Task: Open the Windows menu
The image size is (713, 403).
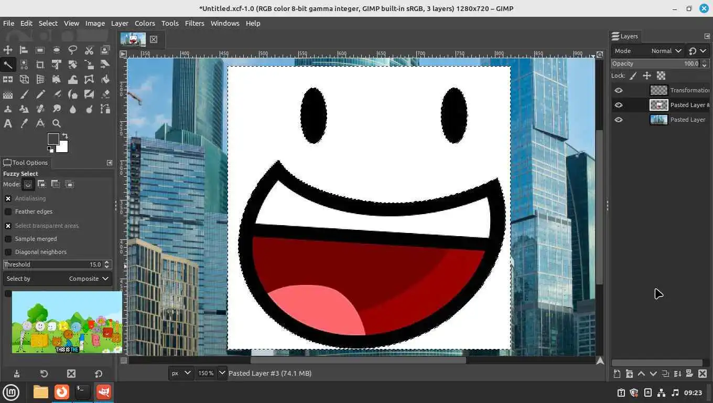Action: click(x=225, y=23)
